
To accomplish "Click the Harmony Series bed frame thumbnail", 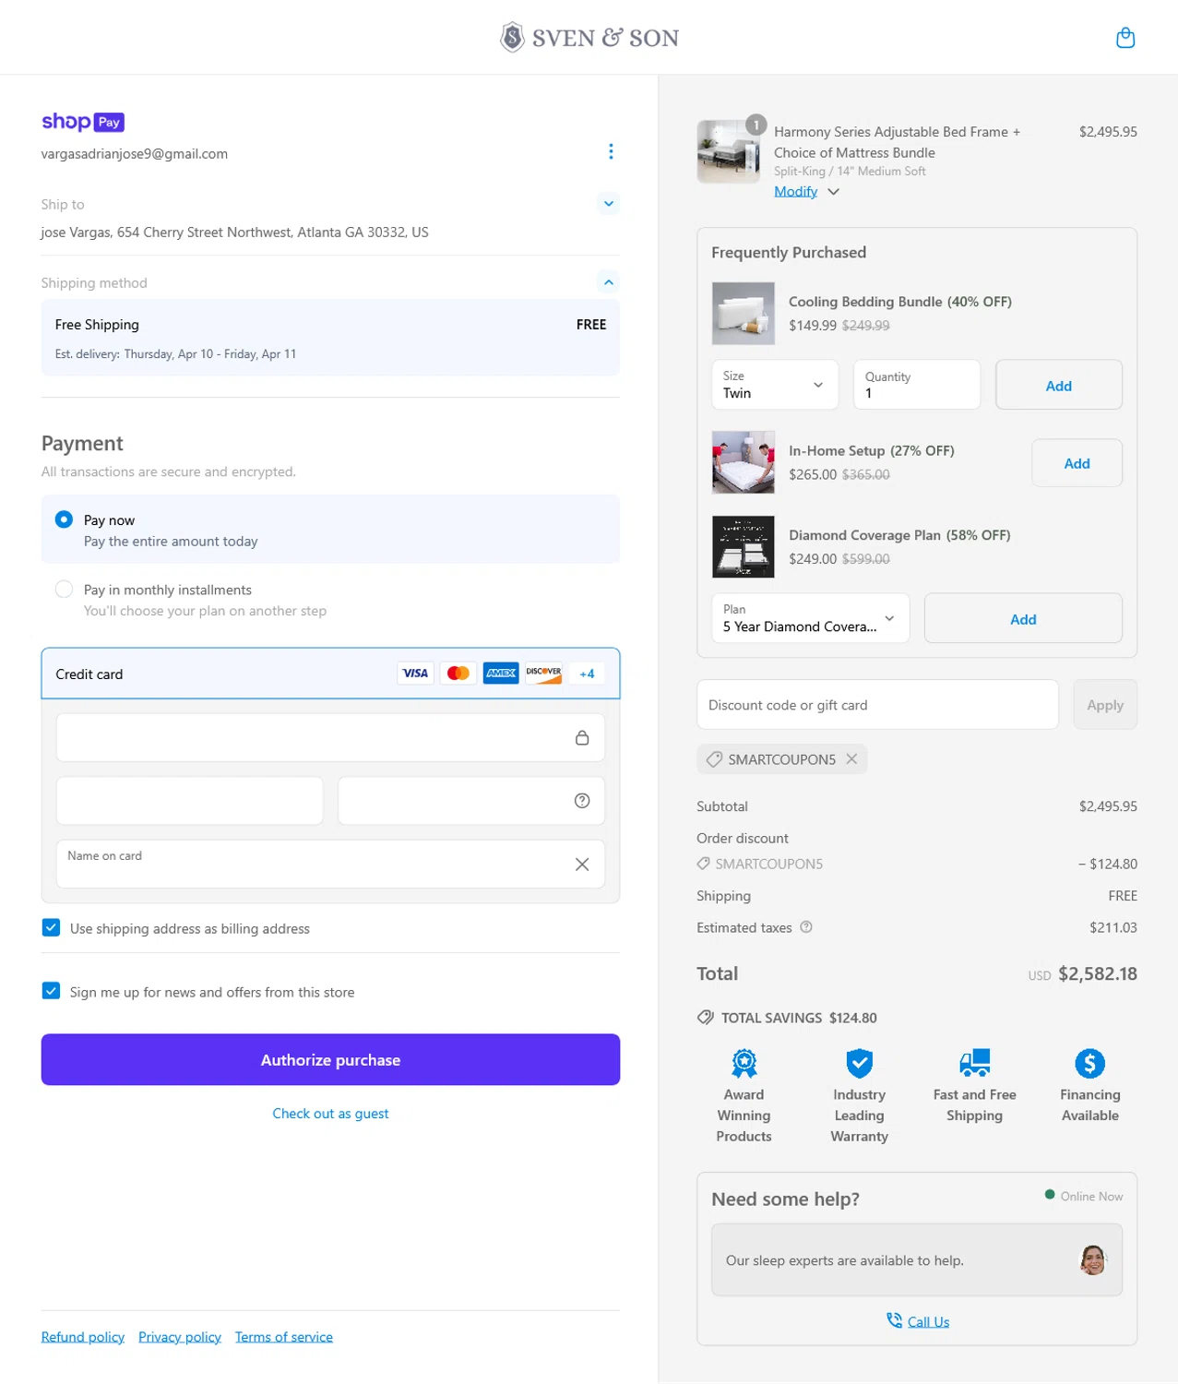I will (729, 151).
